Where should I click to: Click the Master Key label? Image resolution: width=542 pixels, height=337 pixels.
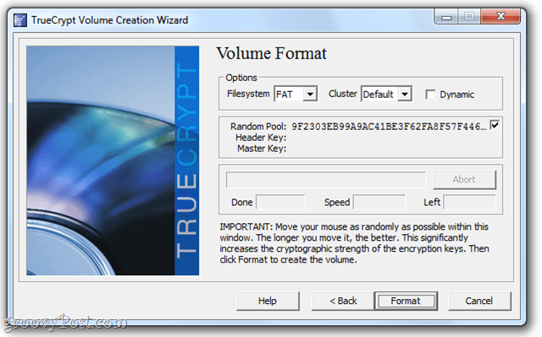(262, 149)
